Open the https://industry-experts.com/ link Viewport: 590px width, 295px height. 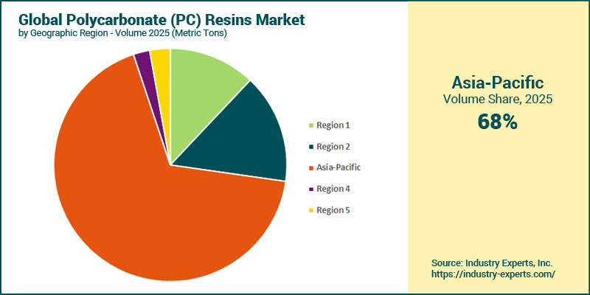click(x=493, y=274)
